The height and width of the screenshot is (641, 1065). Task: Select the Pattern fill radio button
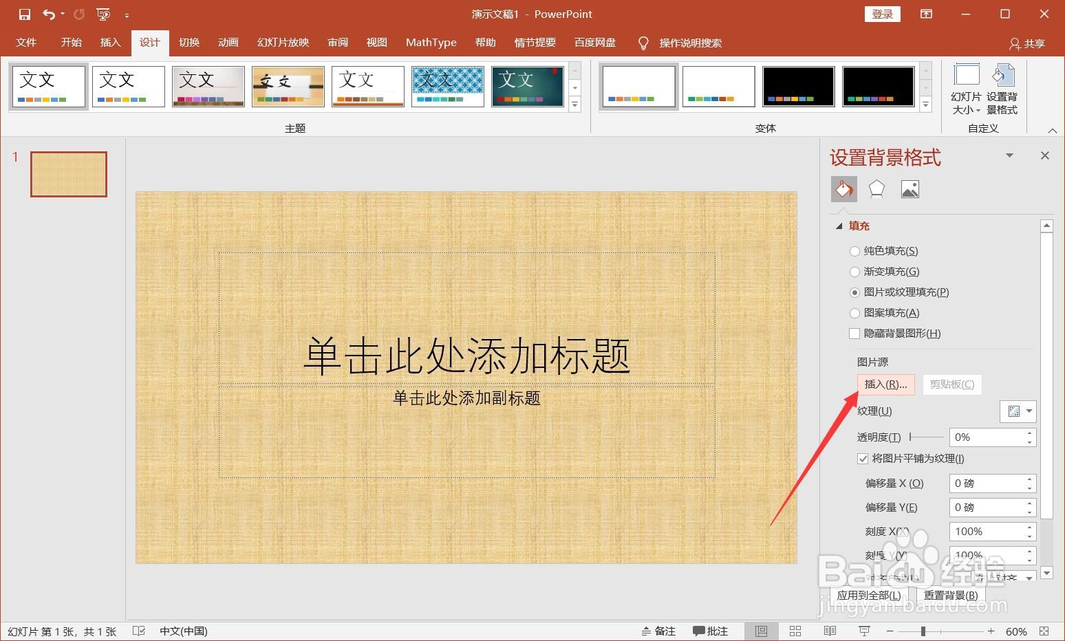[x=854, y=313]
